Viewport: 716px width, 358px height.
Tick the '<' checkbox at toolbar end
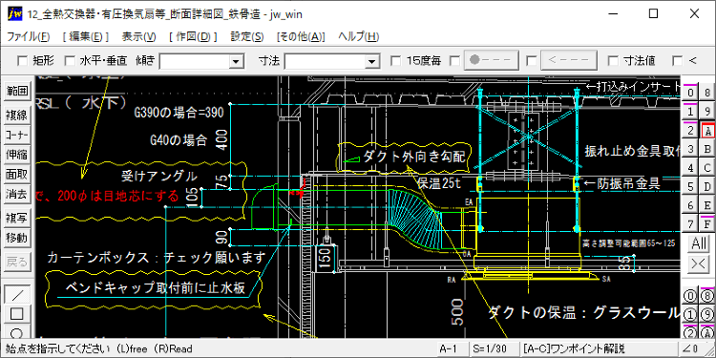pyautogui.click(x=678, y=61)
